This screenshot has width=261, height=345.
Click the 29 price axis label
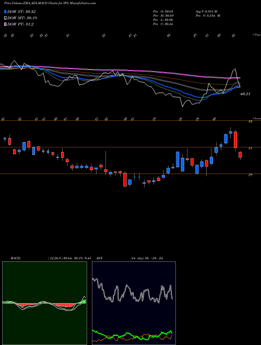250,175
